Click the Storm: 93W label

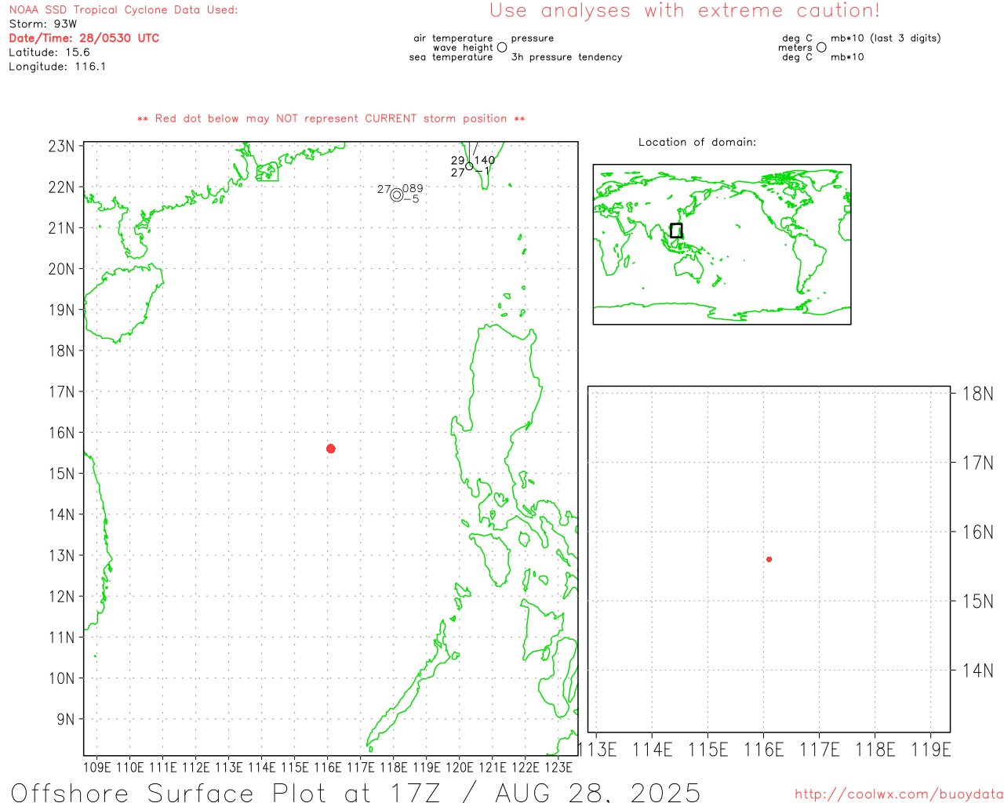43,24
